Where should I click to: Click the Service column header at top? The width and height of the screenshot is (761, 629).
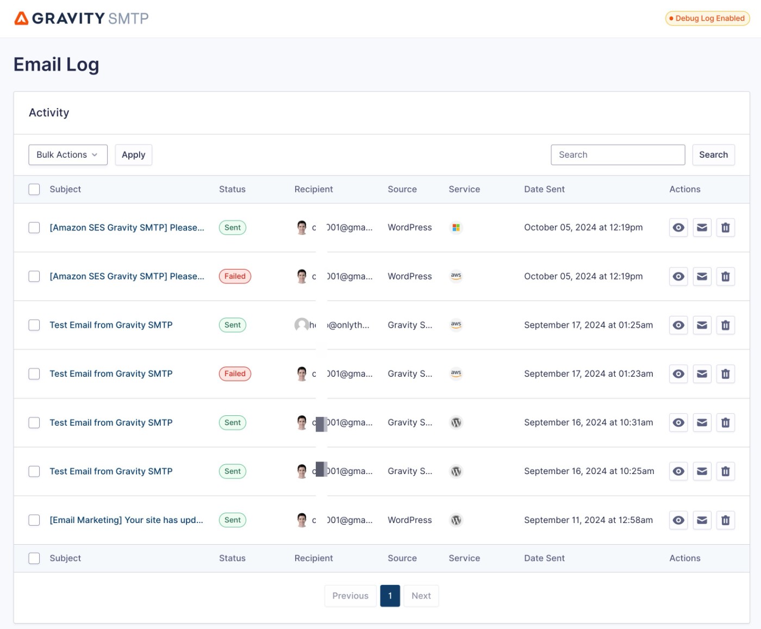click(464, 189)
